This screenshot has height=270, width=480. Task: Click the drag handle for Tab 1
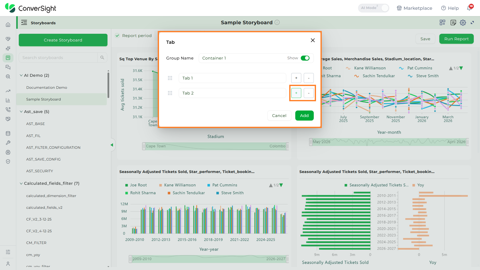(170, 78)
